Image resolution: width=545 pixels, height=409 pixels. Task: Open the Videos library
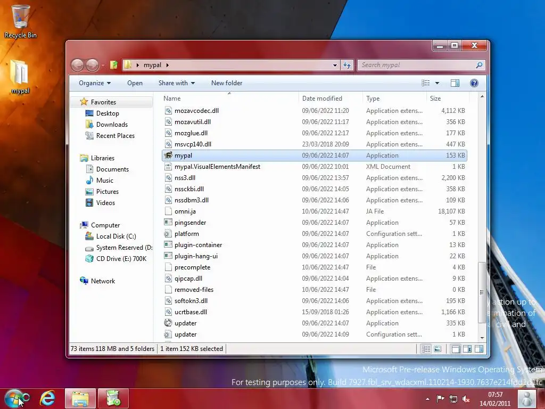click(x=105, y=203)
